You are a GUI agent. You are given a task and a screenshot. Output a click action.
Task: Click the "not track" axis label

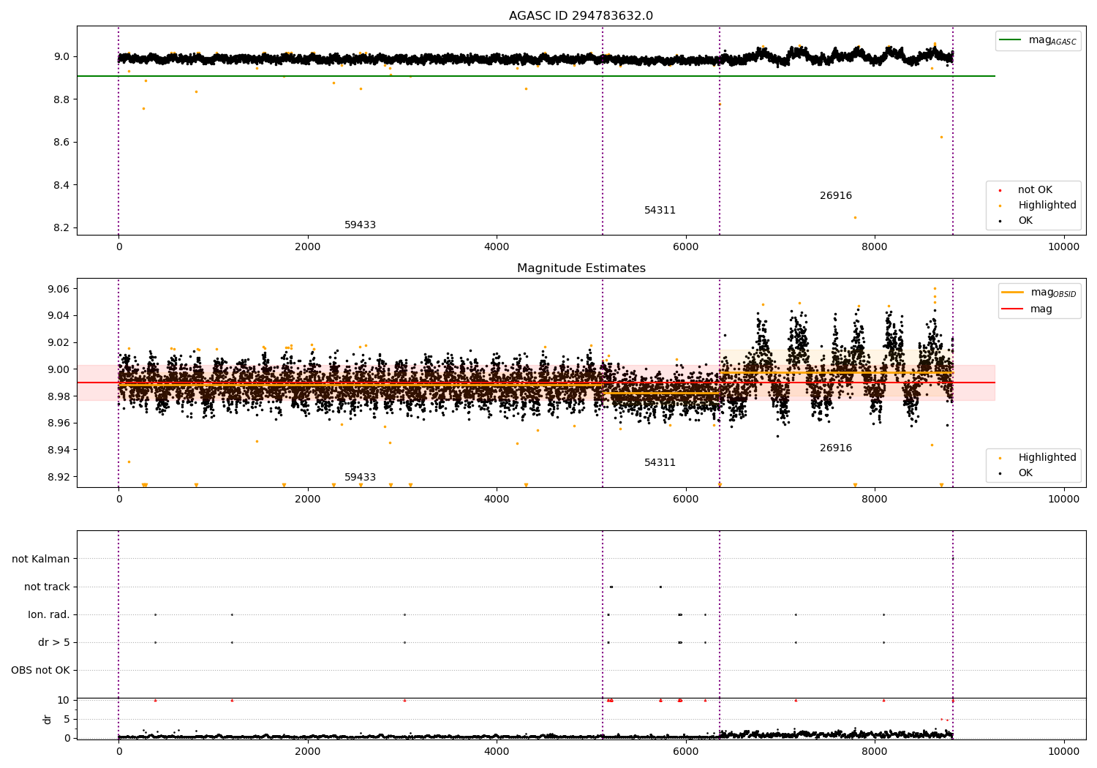pos(47,587)
